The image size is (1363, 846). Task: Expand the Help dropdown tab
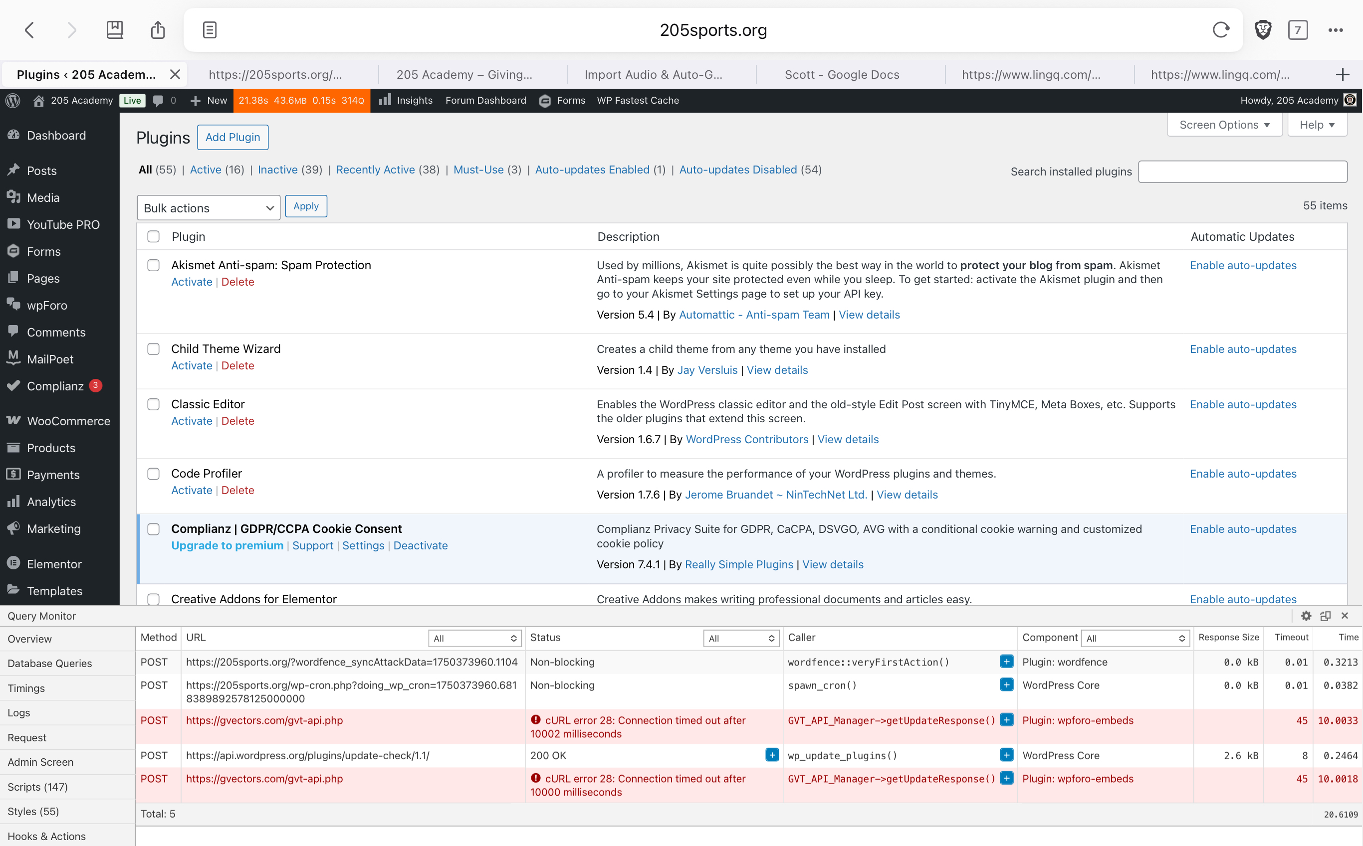1317,124
